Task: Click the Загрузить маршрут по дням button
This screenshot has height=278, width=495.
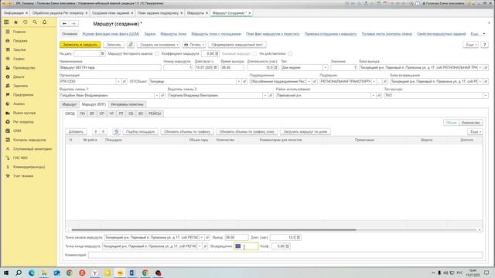Action: tap(306, 131)
